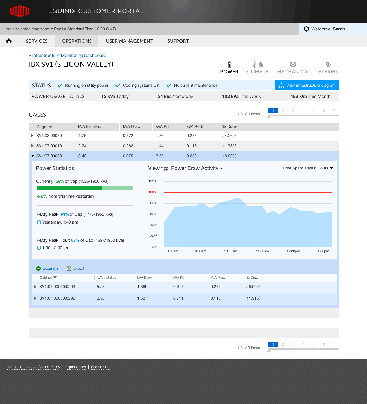The height and width of the screenshot is (404, 367).
Task: Expand cabinet SV1:07:00050:0299 row
Action: (35, 298)
